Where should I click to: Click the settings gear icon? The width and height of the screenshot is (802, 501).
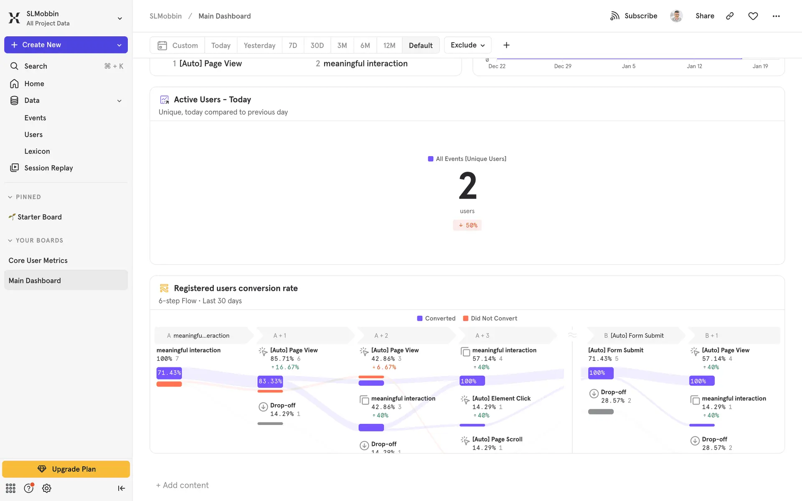click(47, 488)
